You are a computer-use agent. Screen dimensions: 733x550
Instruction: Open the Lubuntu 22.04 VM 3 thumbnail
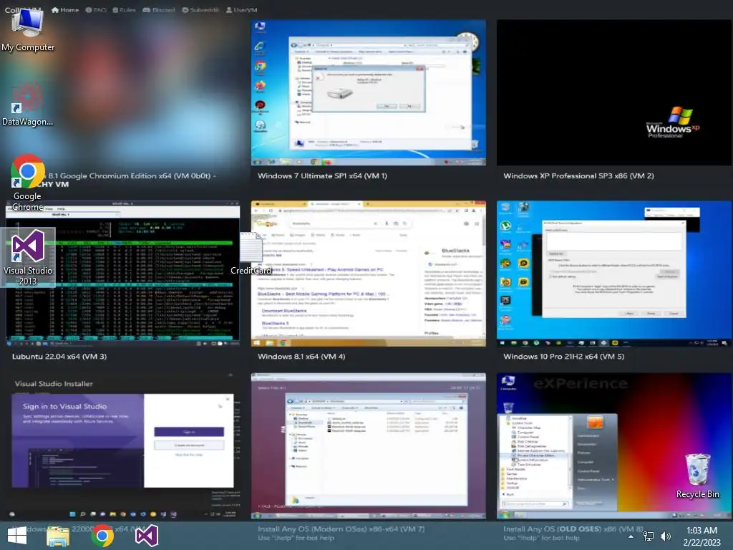(122, 274)
